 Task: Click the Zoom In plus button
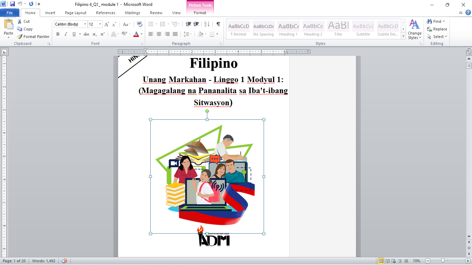pos(468,261)
